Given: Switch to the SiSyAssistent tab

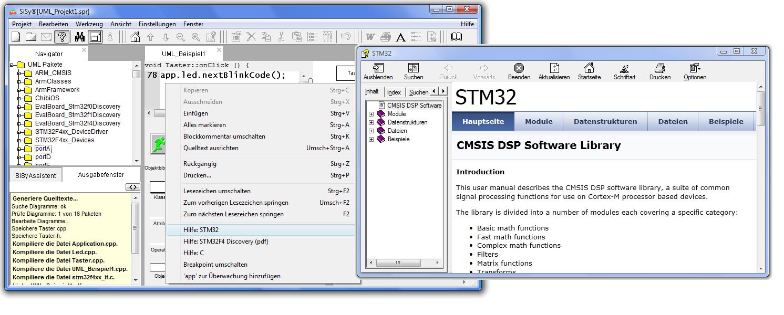Looking at the screenshot, I should pos(36,175).
